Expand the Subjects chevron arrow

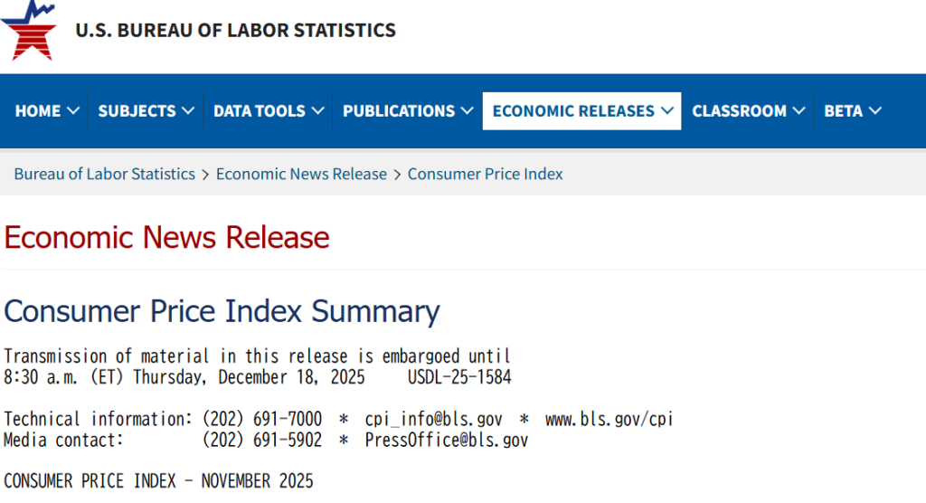coord(188,111)
